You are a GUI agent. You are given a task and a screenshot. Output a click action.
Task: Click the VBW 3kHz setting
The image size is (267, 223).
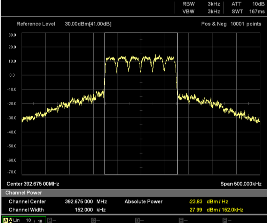[x=201, y=11]
